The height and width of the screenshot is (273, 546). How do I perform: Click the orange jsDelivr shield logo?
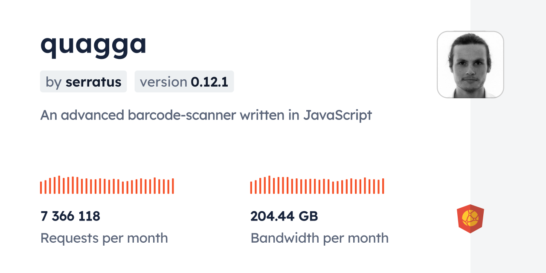point(470,218)
